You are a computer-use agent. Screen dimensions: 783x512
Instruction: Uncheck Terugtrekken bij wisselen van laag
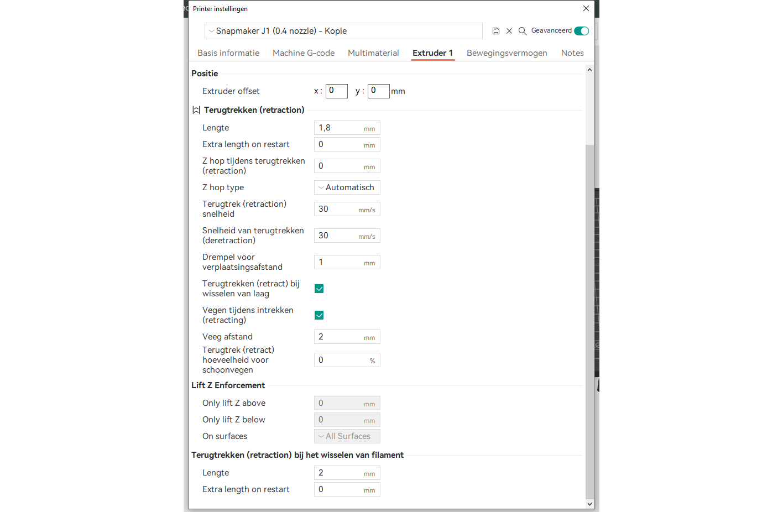click(x=319, y=289)
